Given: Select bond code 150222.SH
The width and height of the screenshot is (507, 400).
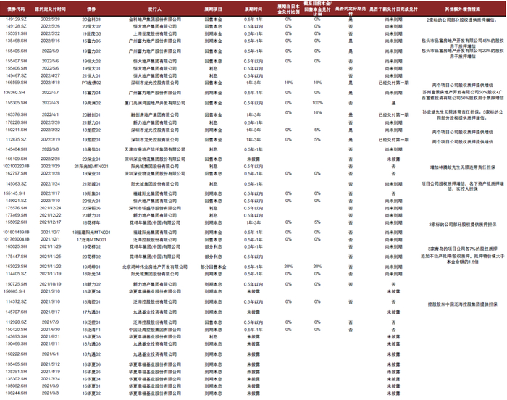Looking at the screenshot, I should 16,354.
